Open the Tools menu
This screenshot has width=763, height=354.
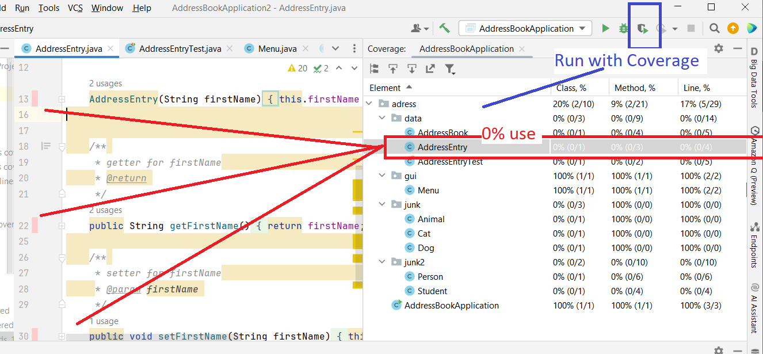pos(49,8)
